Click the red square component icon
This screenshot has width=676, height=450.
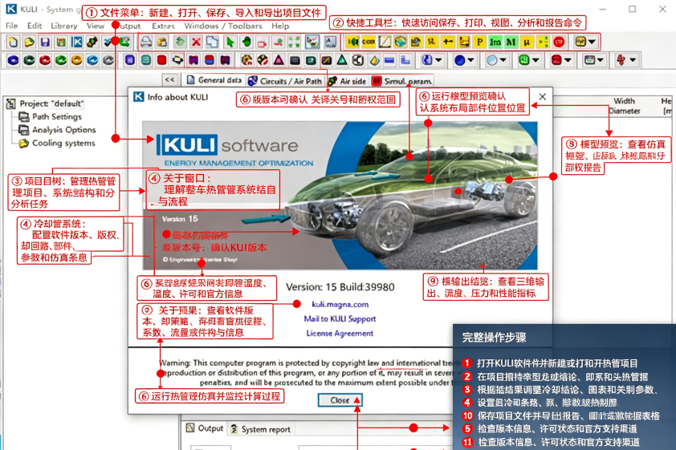pos(161,60)
